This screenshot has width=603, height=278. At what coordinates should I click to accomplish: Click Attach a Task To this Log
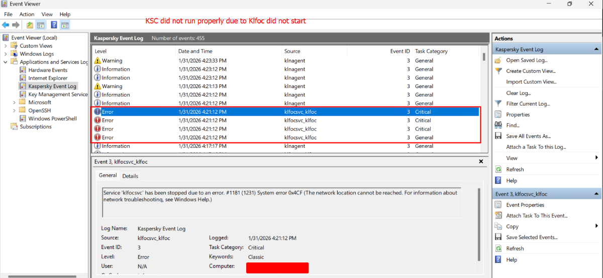pyautogui.click(x=536, y=147)
